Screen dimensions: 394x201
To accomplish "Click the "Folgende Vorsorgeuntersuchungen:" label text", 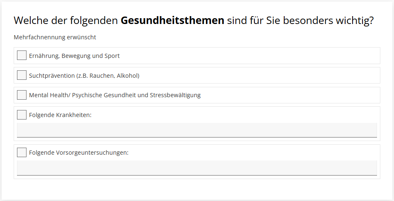I will [79, 153].
